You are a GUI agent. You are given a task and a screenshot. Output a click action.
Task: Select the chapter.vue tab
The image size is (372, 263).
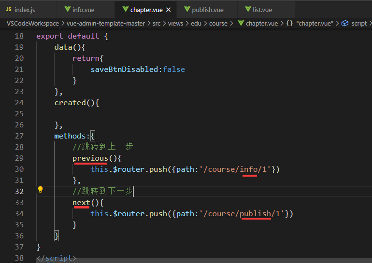(146, 10)
